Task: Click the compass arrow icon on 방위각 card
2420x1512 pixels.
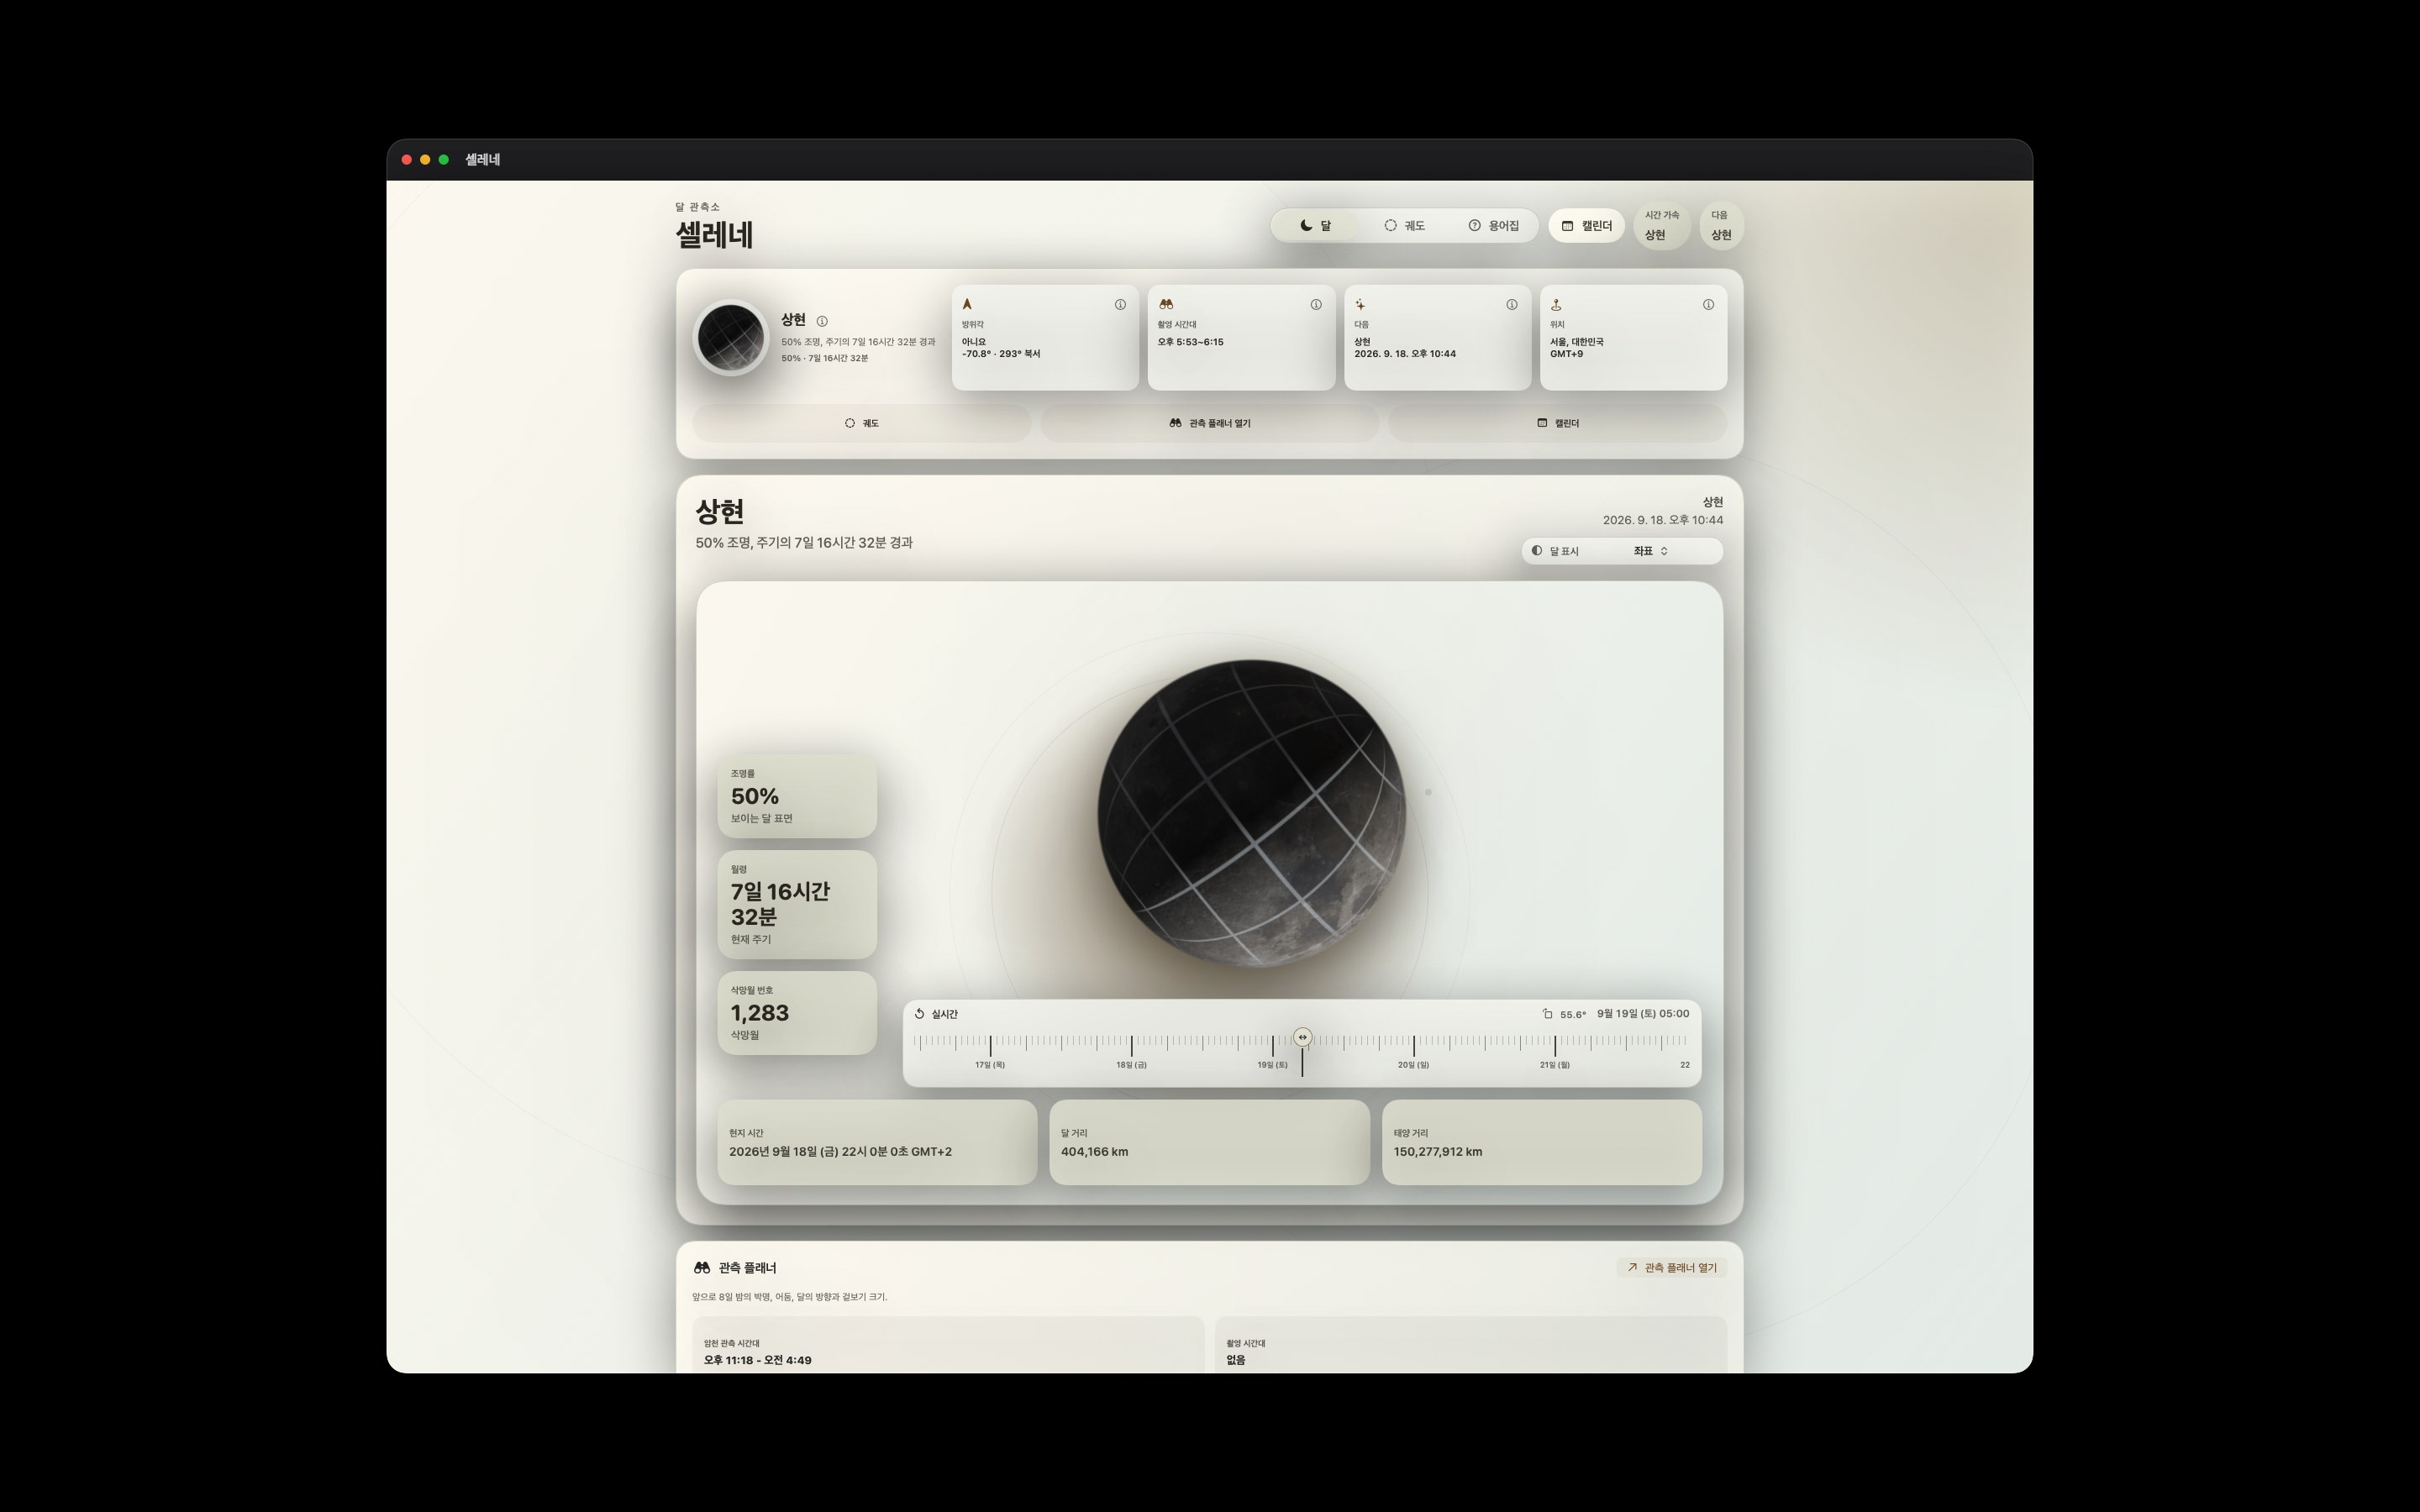Action: [x=967, y=304]
